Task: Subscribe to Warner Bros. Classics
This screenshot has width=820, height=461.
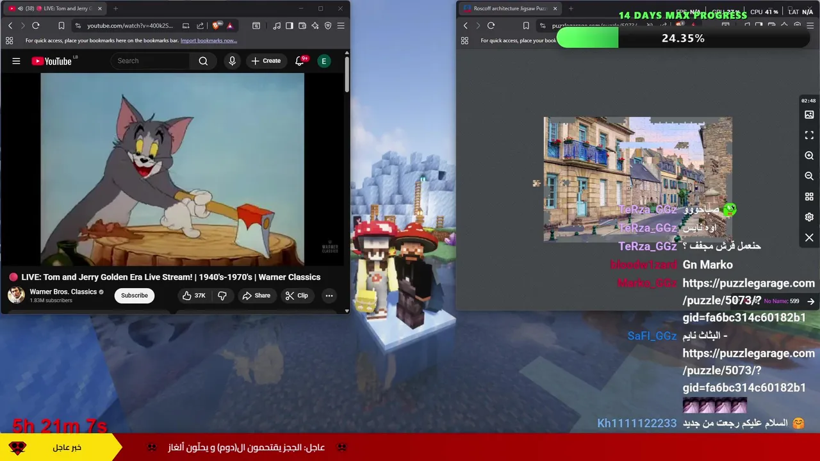Action: (135, 295)
